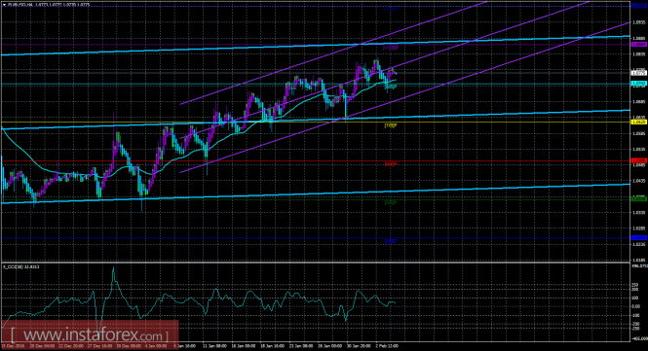Click the CCI spike peak in indicator

pyautogui.click(x=114, y=269)
